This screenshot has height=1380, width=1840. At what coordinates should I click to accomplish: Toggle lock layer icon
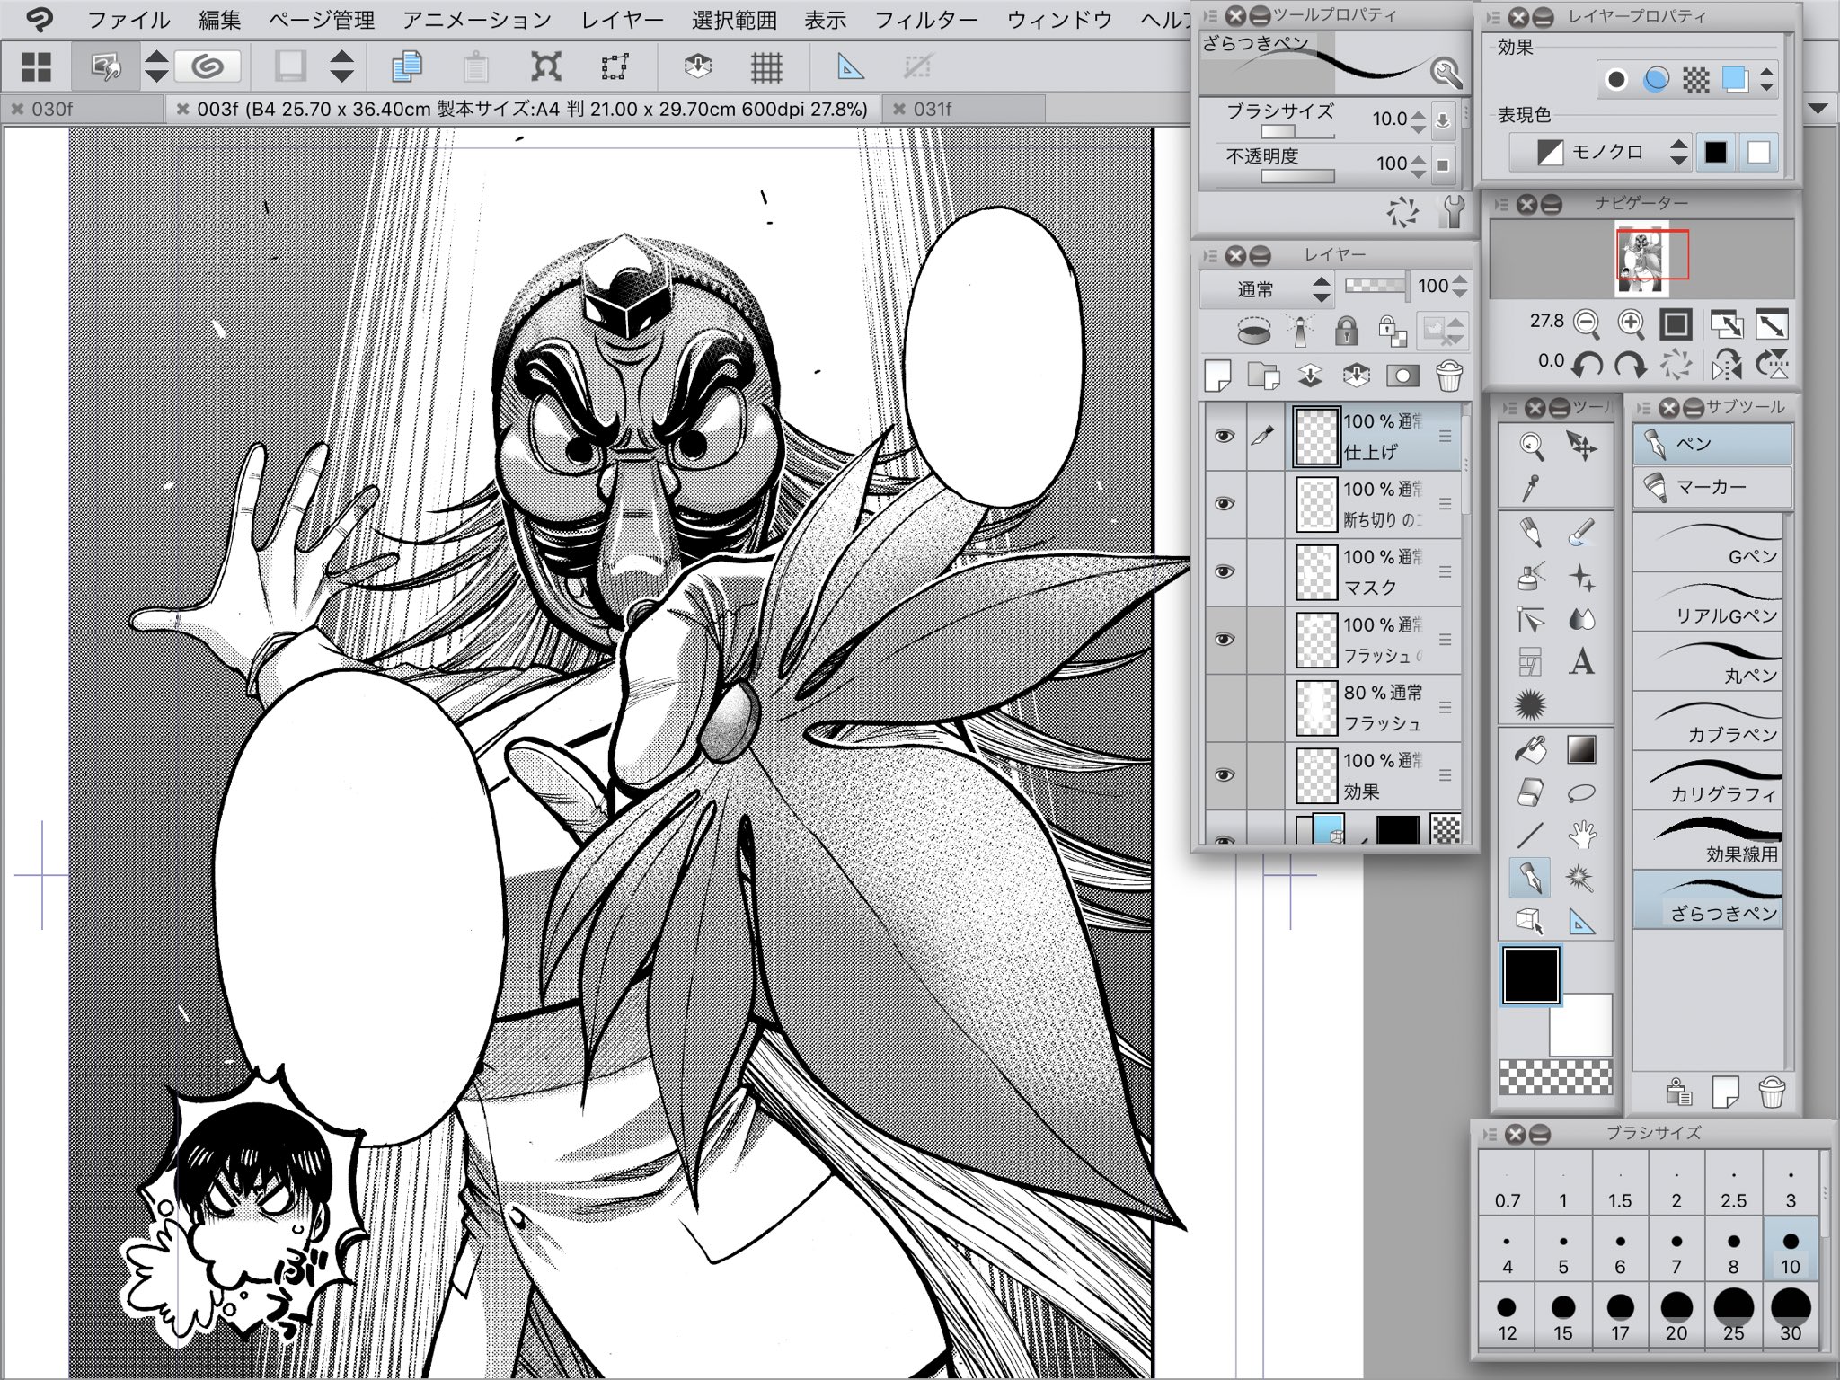(x=1345, y=331)
